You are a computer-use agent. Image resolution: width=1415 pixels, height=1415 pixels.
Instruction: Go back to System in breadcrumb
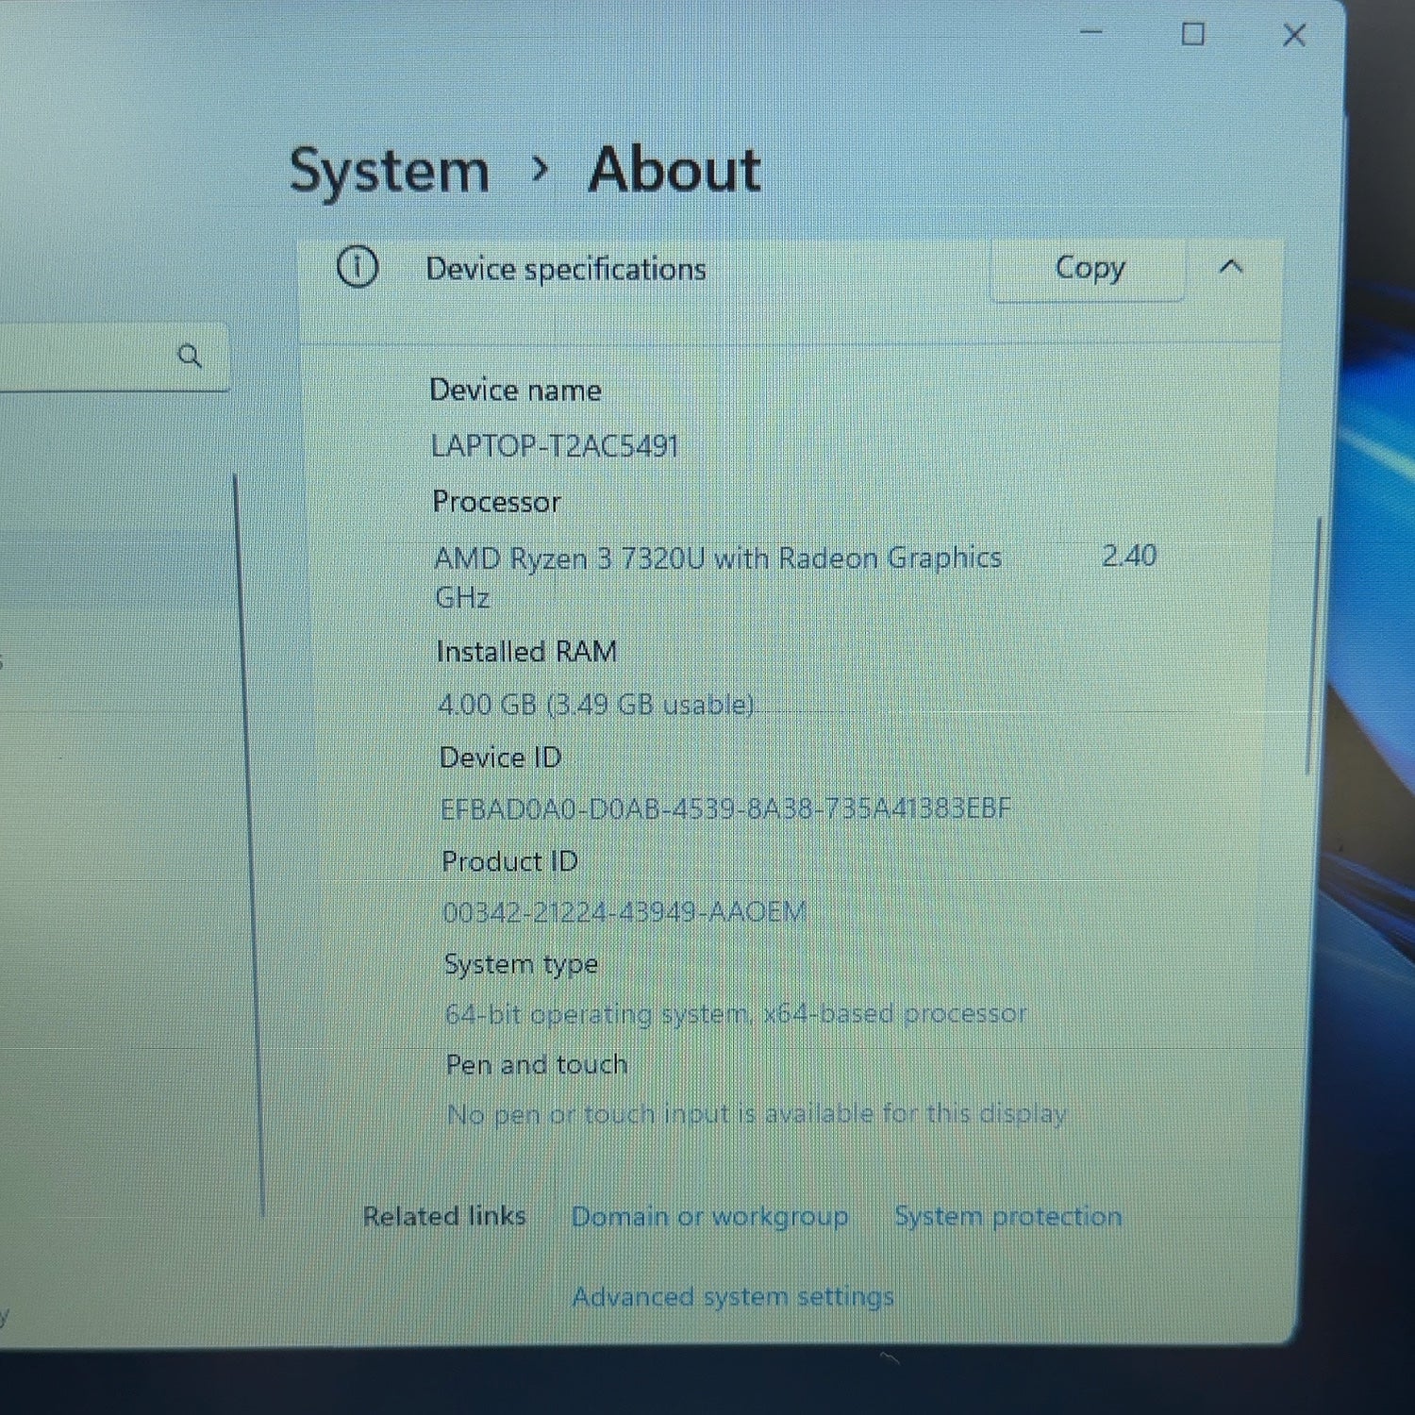(389, 171)
